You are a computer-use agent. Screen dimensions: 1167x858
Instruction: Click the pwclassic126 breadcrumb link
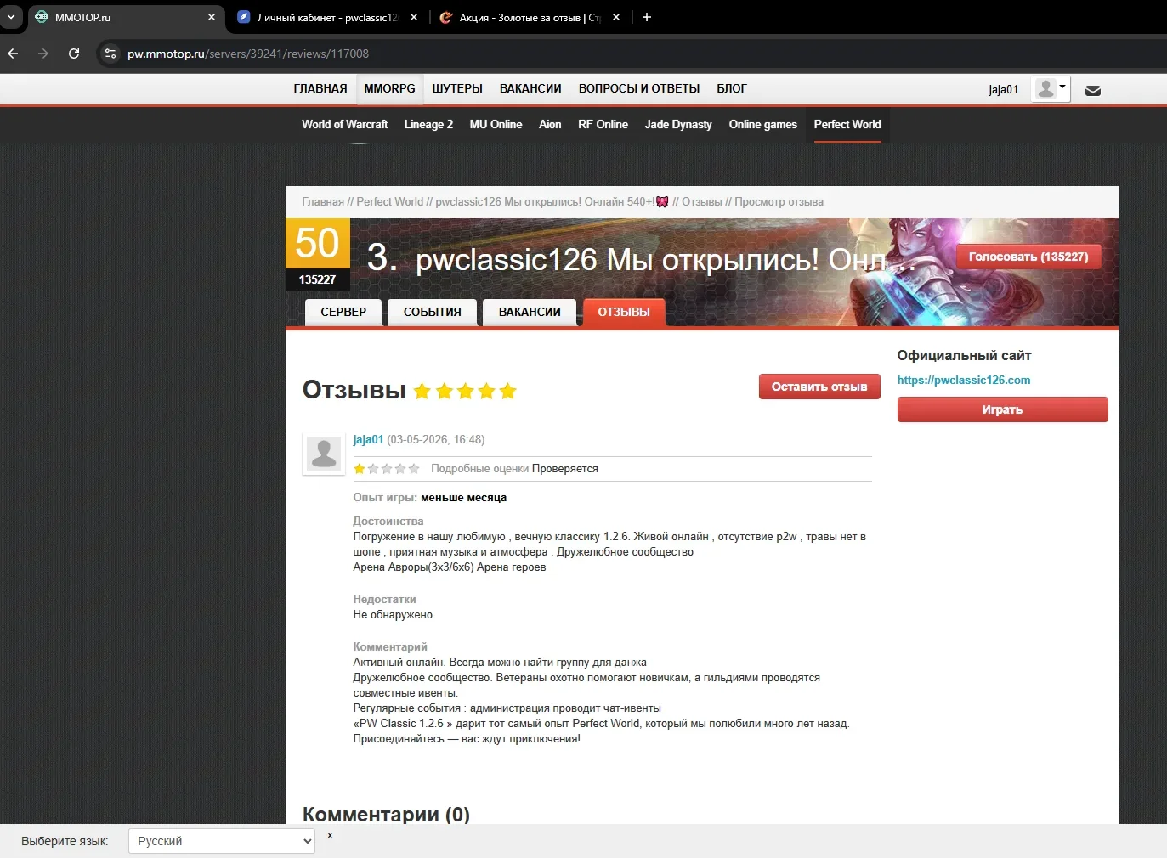(552, 202)
